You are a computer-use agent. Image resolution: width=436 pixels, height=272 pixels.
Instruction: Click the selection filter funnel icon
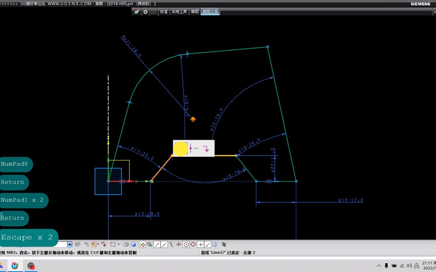tap(87, 245)
